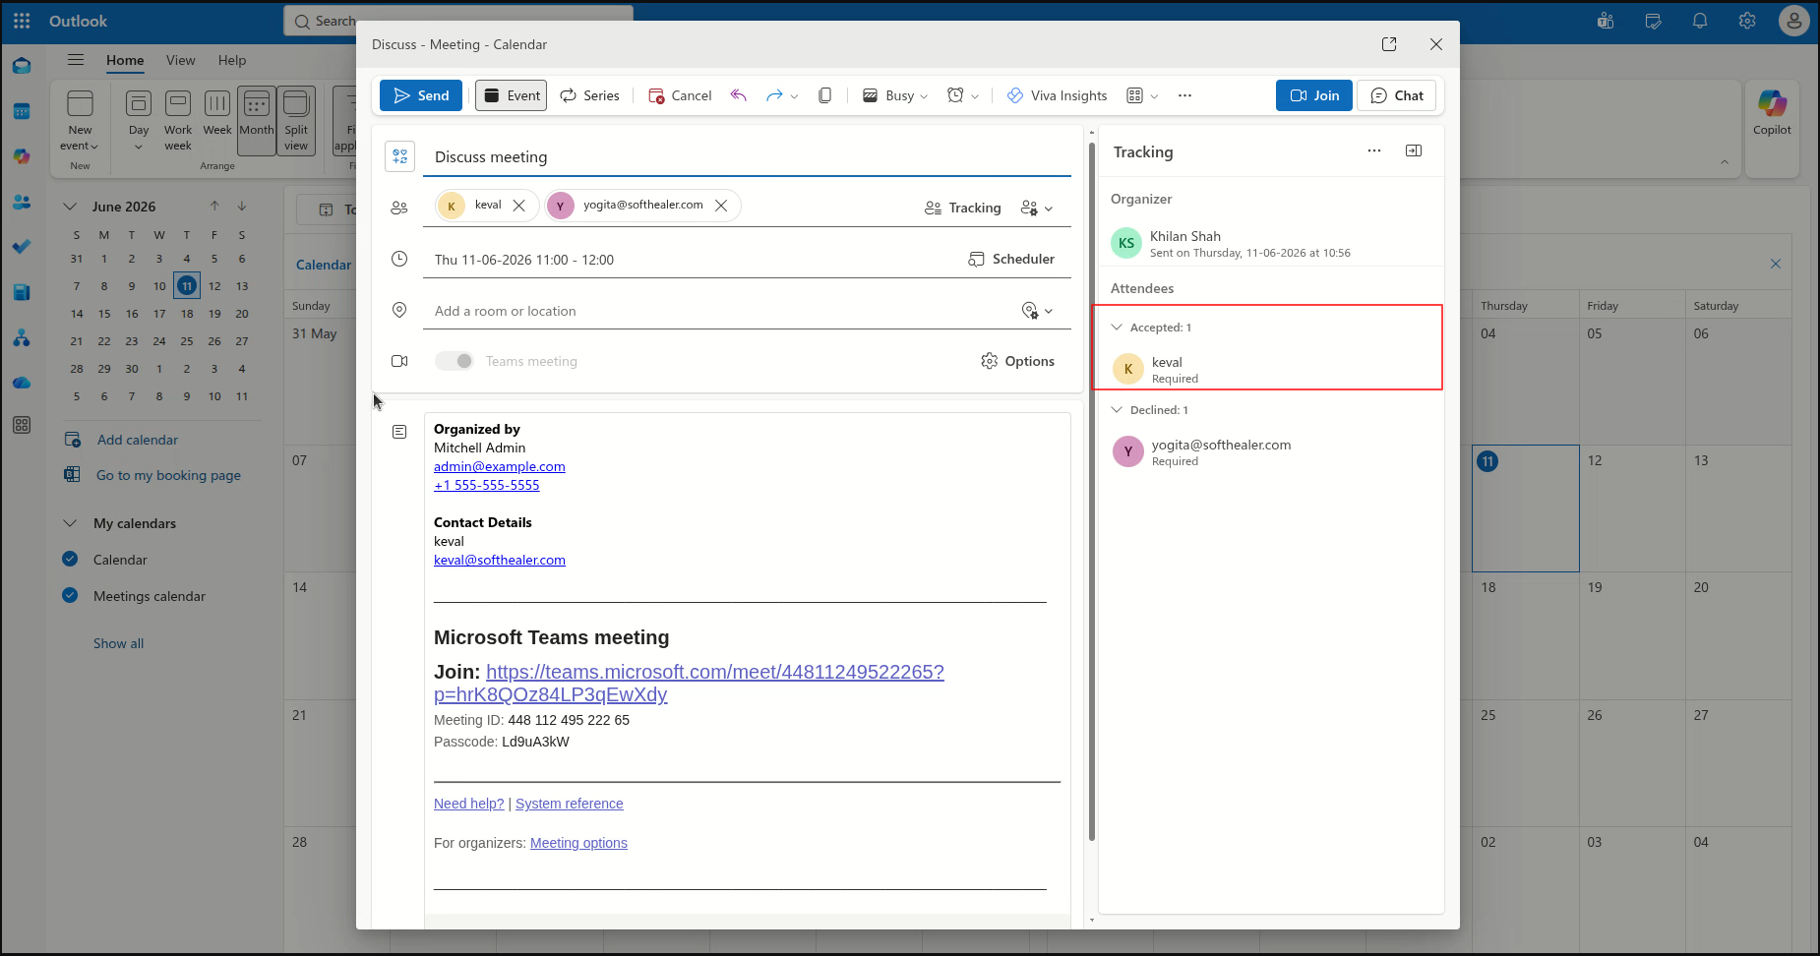This screenshot has height=956, width=1820.
Task: Toggle the navigation pane hamburger icon
Action: [x=76, y=60]
